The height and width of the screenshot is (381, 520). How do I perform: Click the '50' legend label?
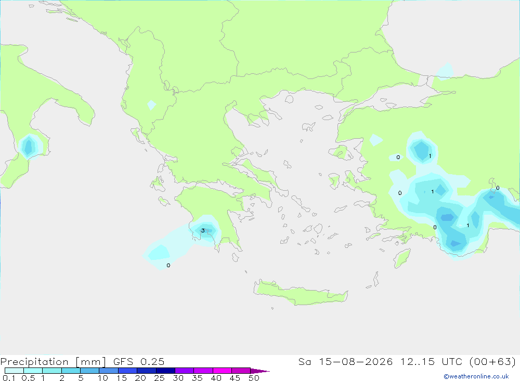click(x=254, y=378)
